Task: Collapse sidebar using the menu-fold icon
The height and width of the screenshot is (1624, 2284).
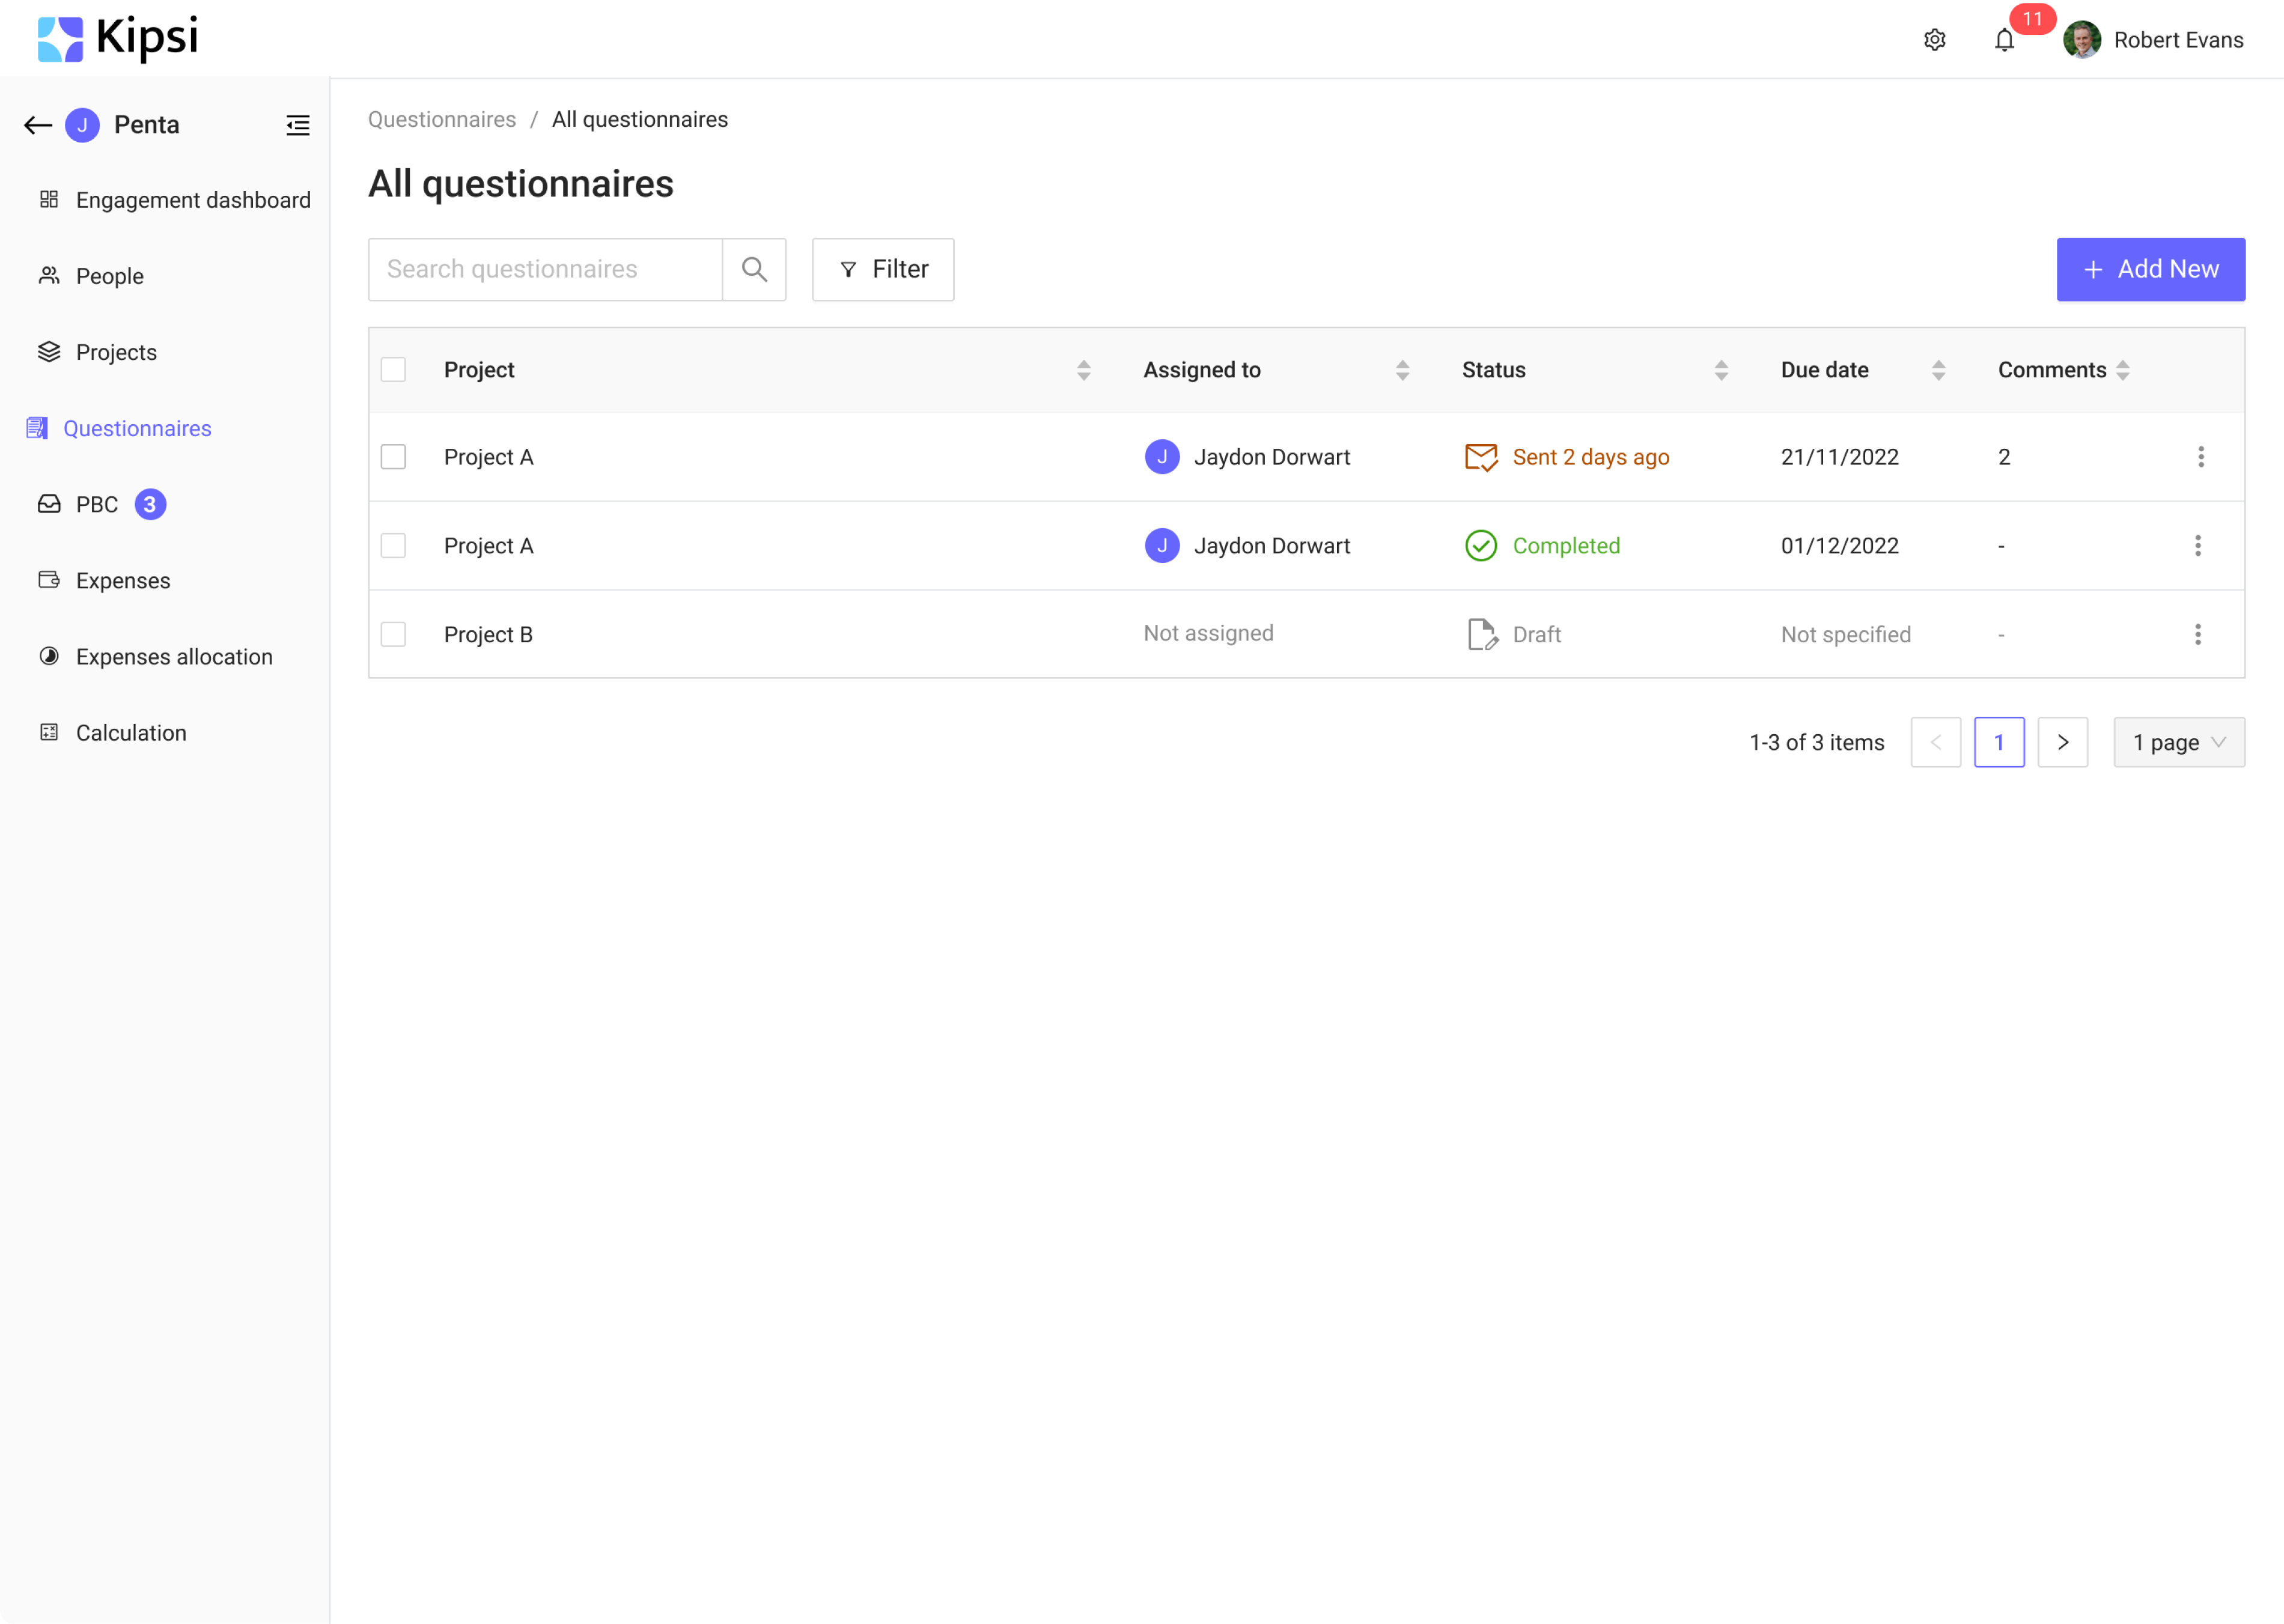Action: 298,125
